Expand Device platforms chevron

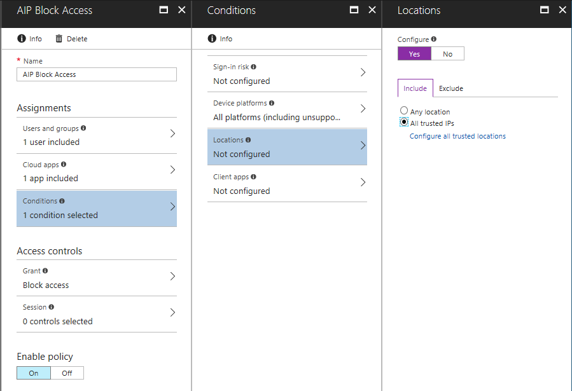pos(363,109)
